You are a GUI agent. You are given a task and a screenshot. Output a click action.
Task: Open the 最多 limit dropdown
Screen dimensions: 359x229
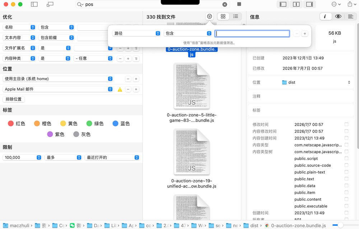(63, 157)
